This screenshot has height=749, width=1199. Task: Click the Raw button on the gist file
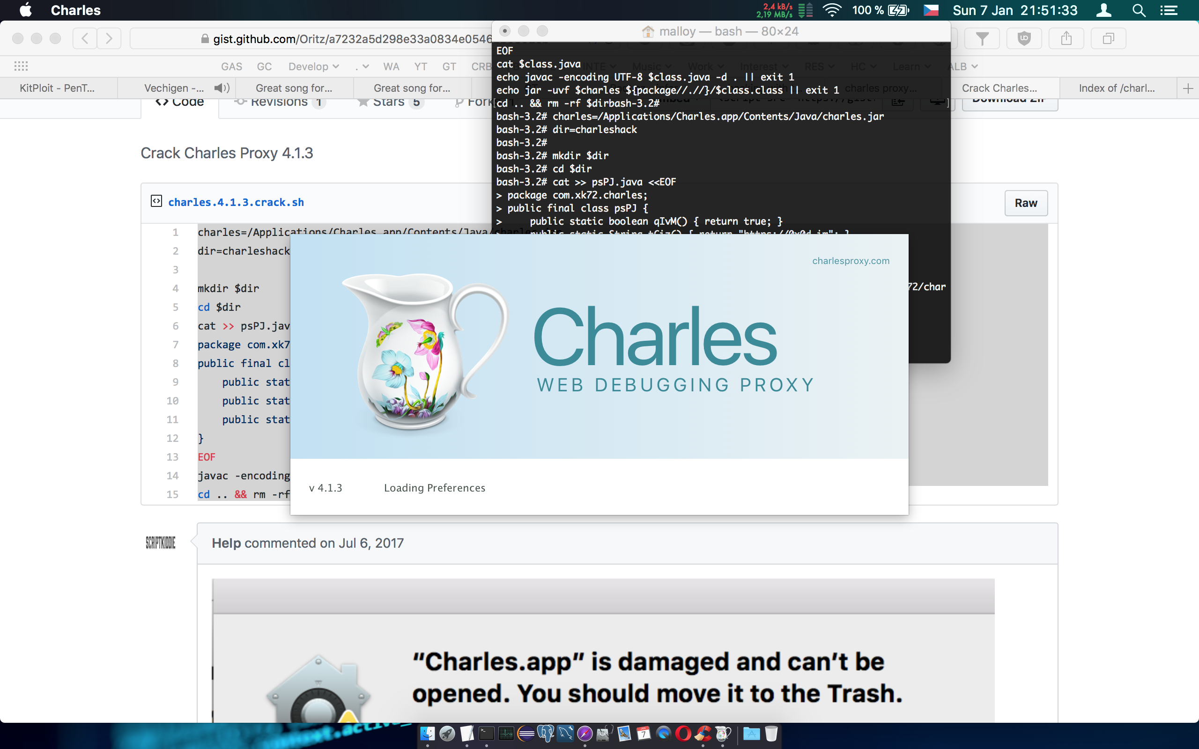click(x=1026, y=203)
